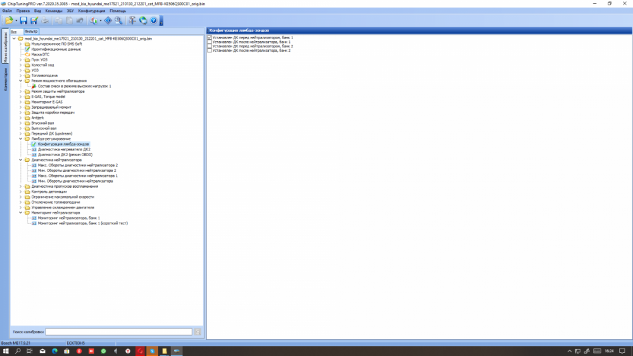Select Мониторинг нейтрализатора, банк 1 (короткий тест)

[83, 223]
